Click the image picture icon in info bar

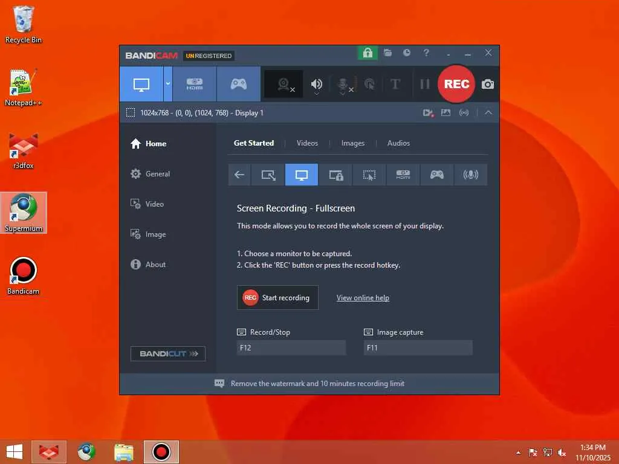[446, 113]
